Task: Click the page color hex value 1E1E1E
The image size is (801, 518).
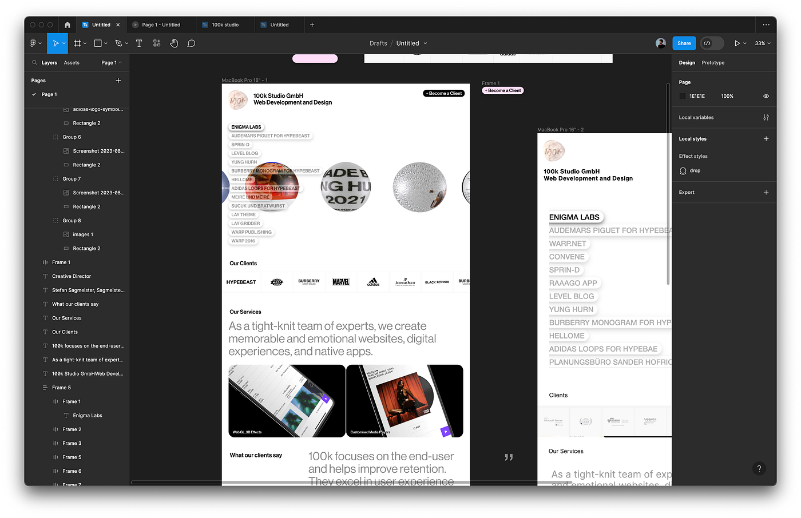Action: pyautogui.click(x=697, y=96)
